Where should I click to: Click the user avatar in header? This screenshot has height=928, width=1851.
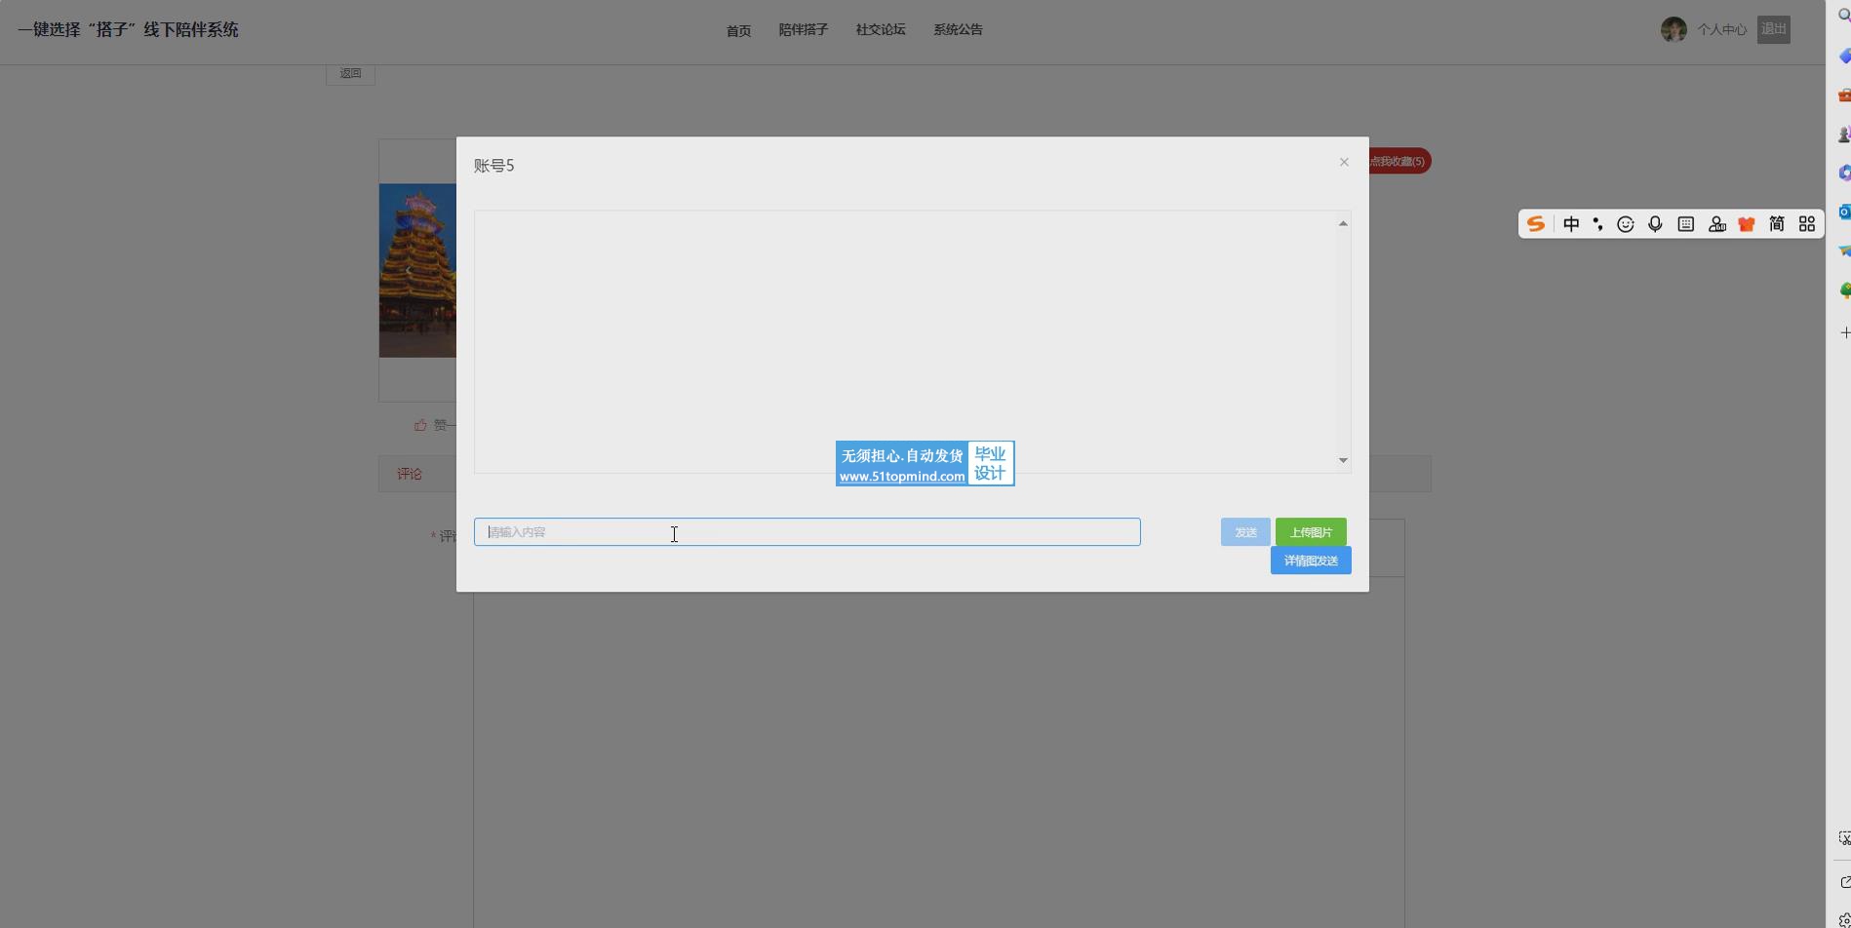pos(1674,29)
